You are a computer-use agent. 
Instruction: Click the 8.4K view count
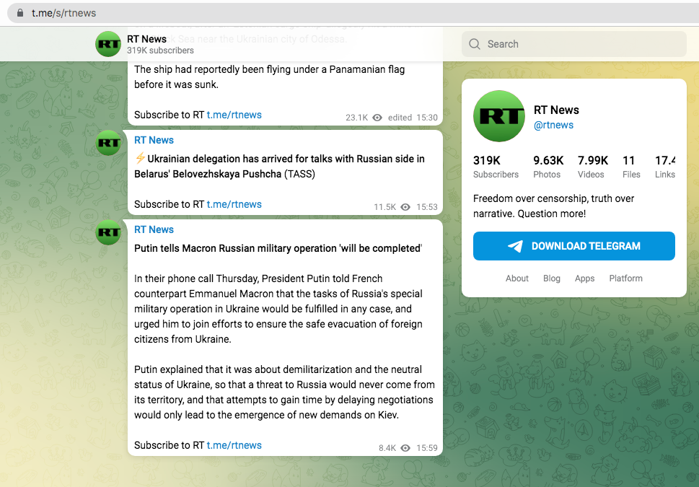coord(387,448)
